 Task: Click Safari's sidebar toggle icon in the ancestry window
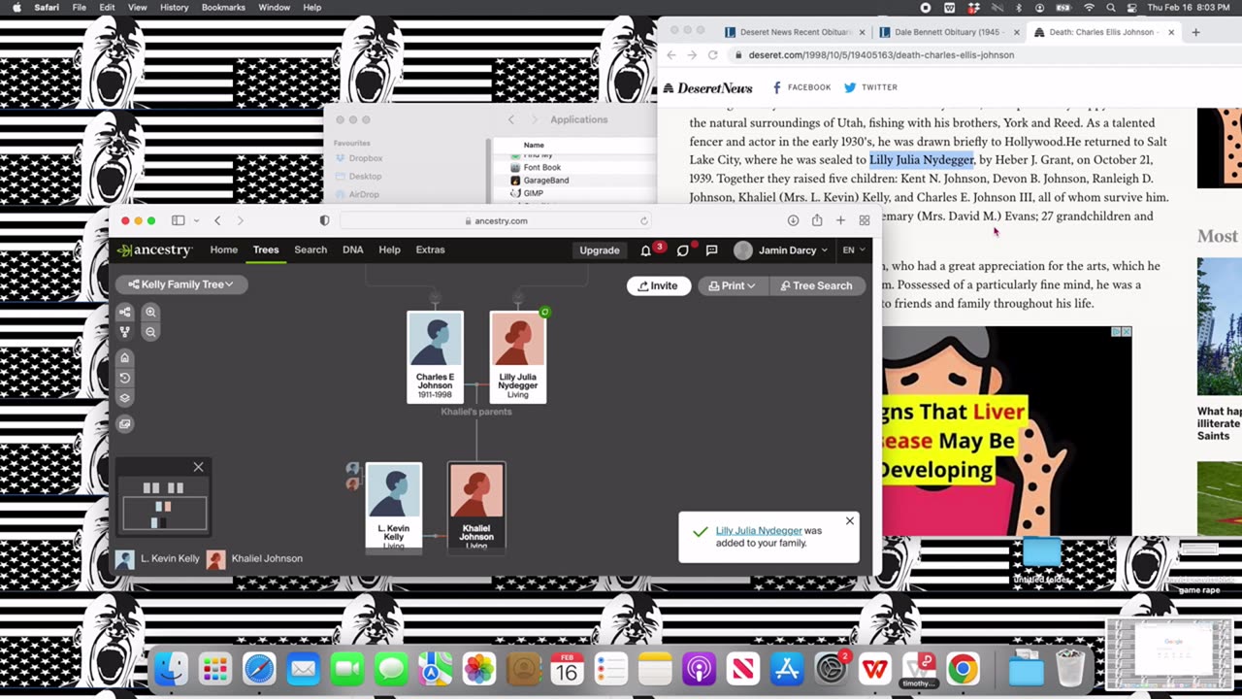tap(178, 220)
